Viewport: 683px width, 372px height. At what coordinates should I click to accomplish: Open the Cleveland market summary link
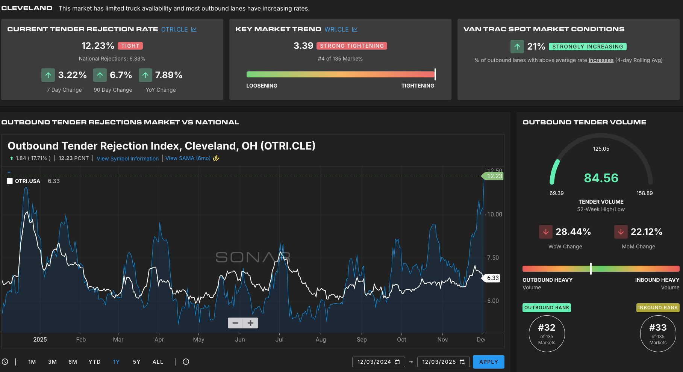tap(184, 8)
